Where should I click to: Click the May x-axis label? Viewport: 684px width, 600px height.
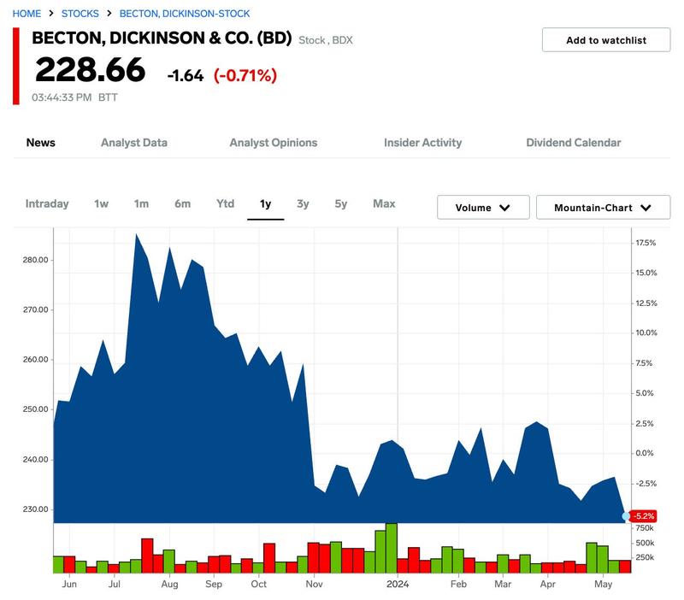tap(604, 584)
